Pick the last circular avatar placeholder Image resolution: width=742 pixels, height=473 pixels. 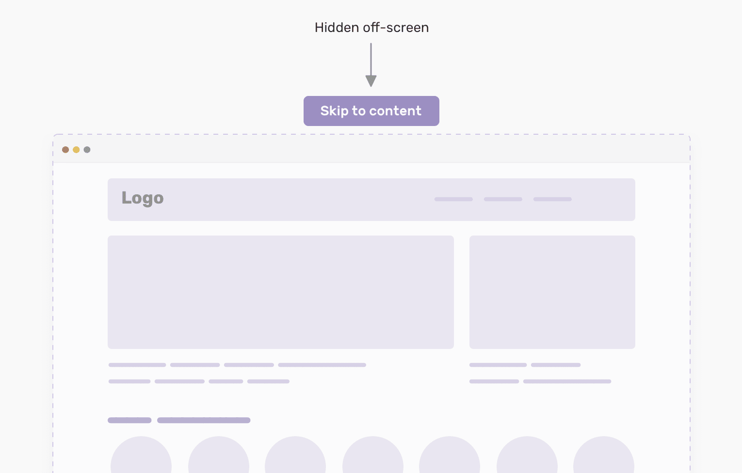click(604, 456)
